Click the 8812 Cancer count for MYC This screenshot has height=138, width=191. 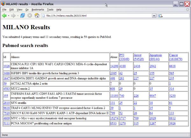tap(172, 118)
